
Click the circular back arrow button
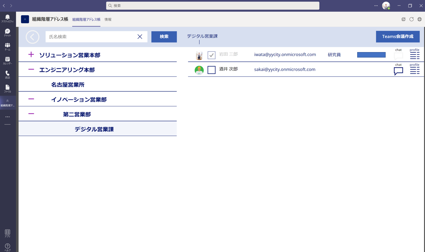(x=32, y=37)
